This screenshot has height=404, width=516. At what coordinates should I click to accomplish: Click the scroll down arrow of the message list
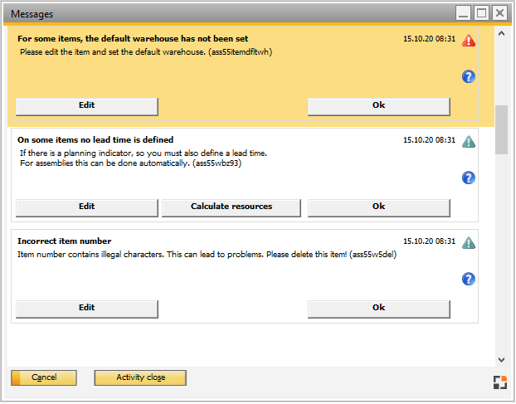coord(501,359)
